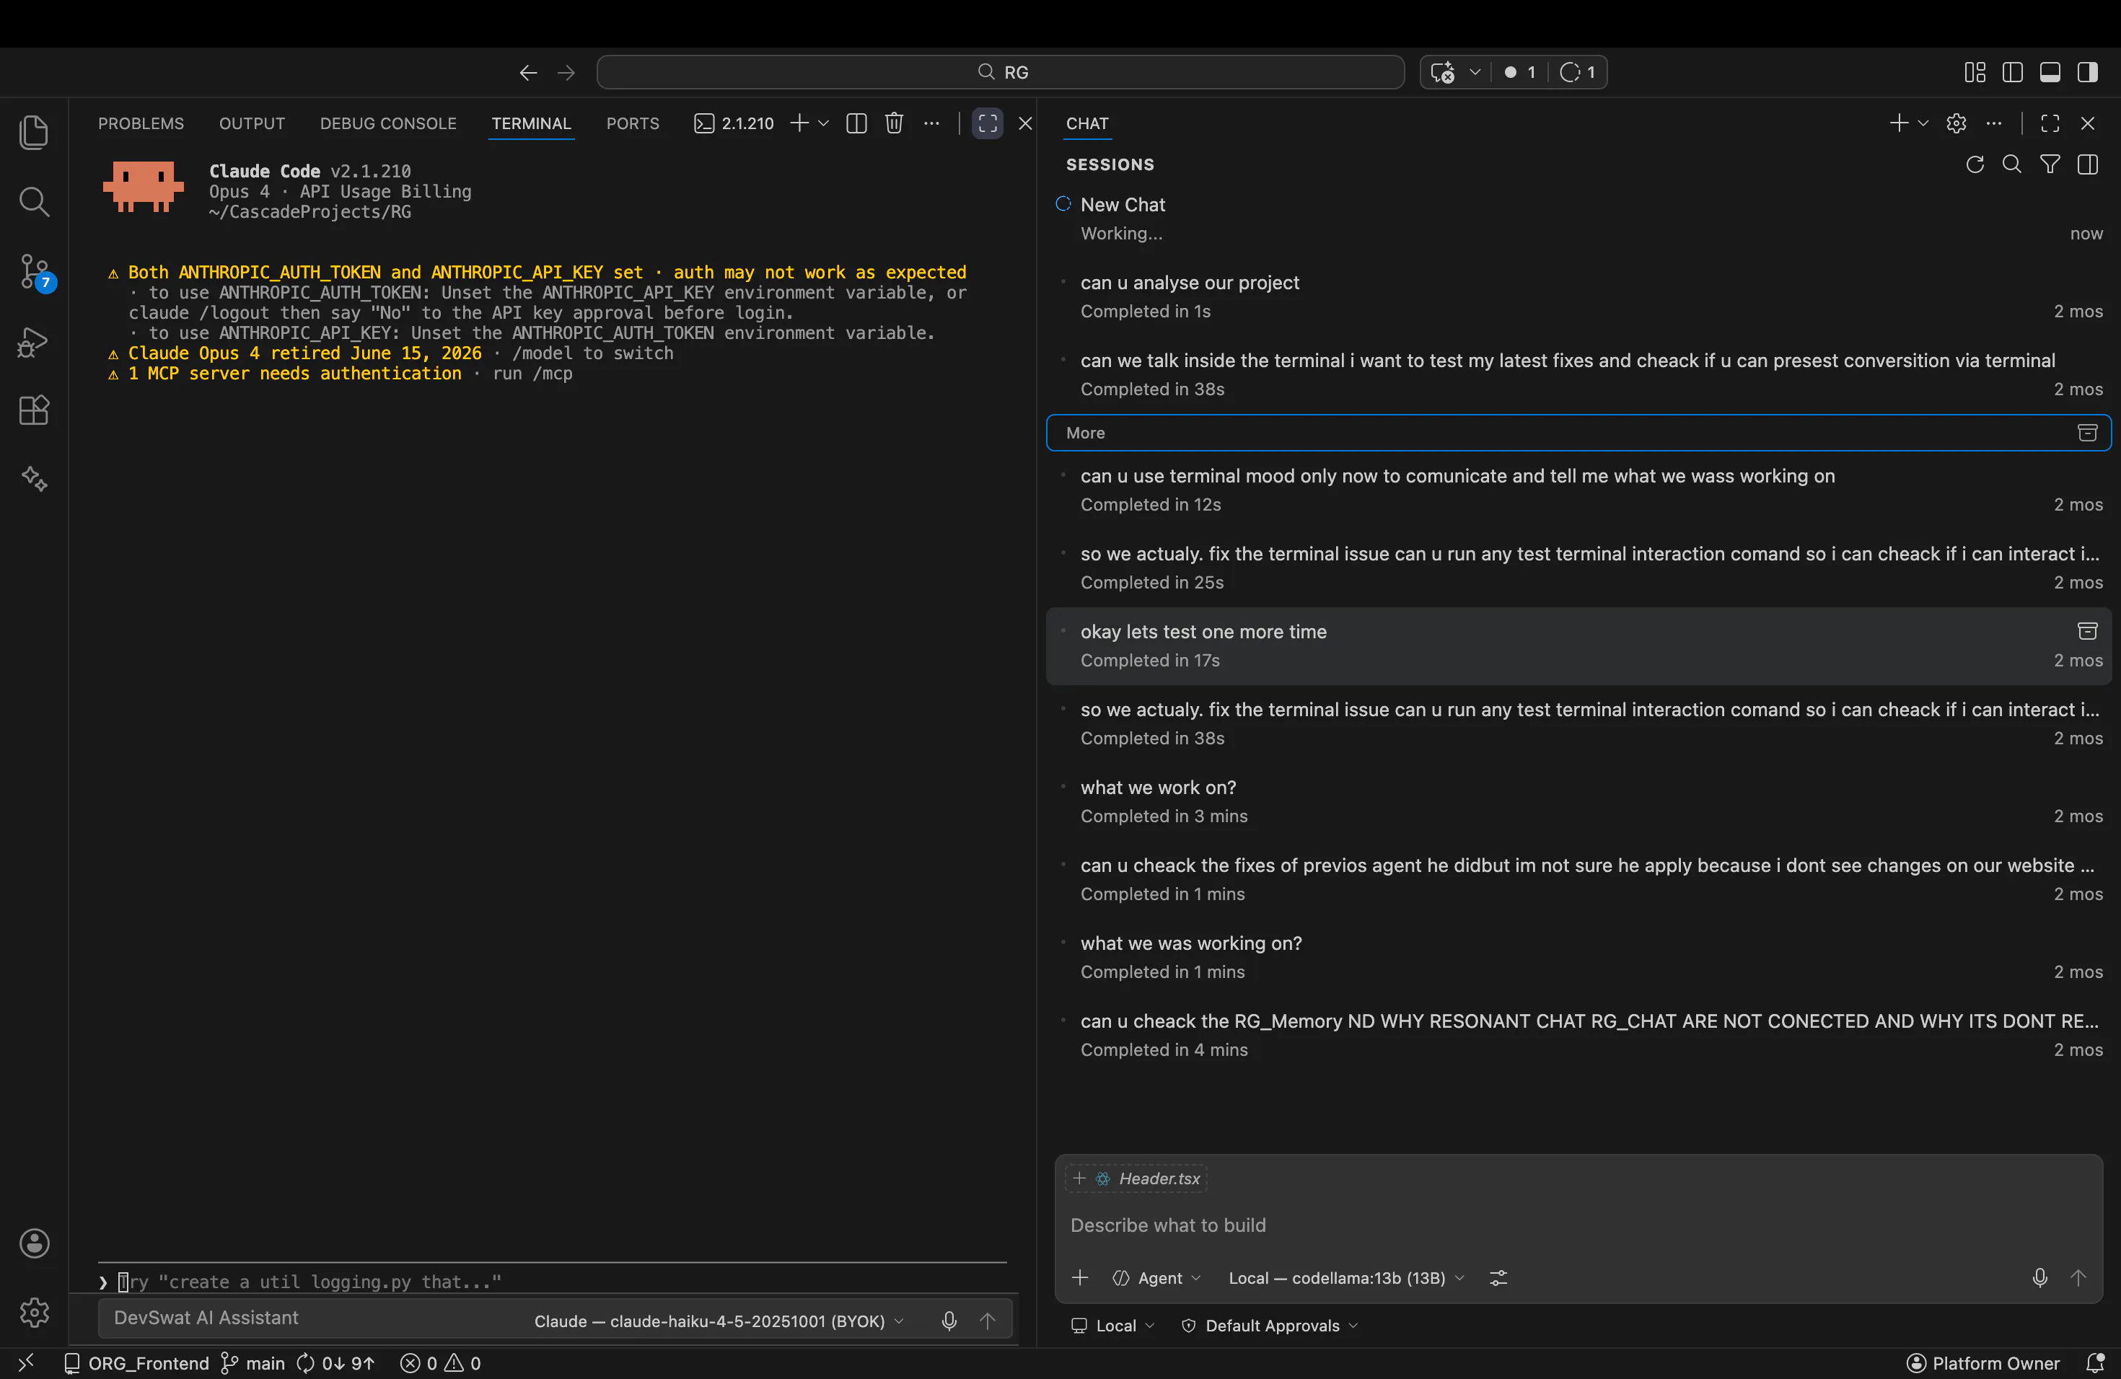
Task: Open Source Control with 7 changes
Action: [35, 272]
